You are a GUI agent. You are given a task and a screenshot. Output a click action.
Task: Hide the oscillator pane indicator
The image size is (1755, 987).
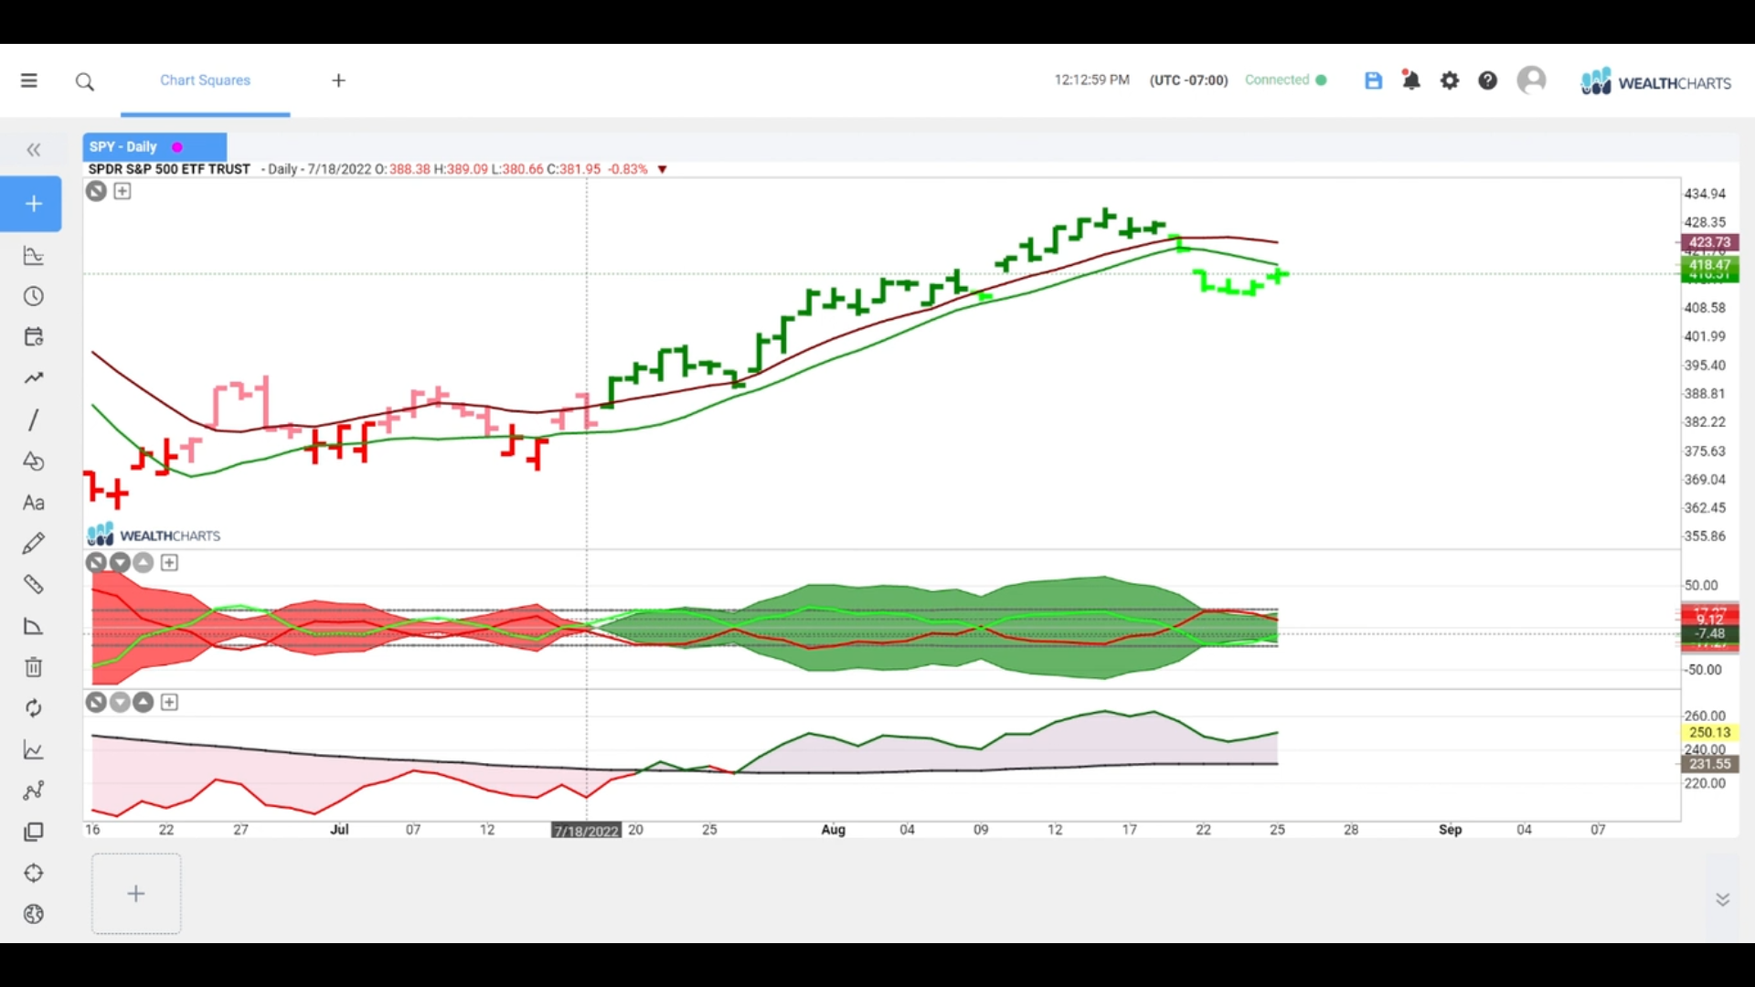(96, 563)
